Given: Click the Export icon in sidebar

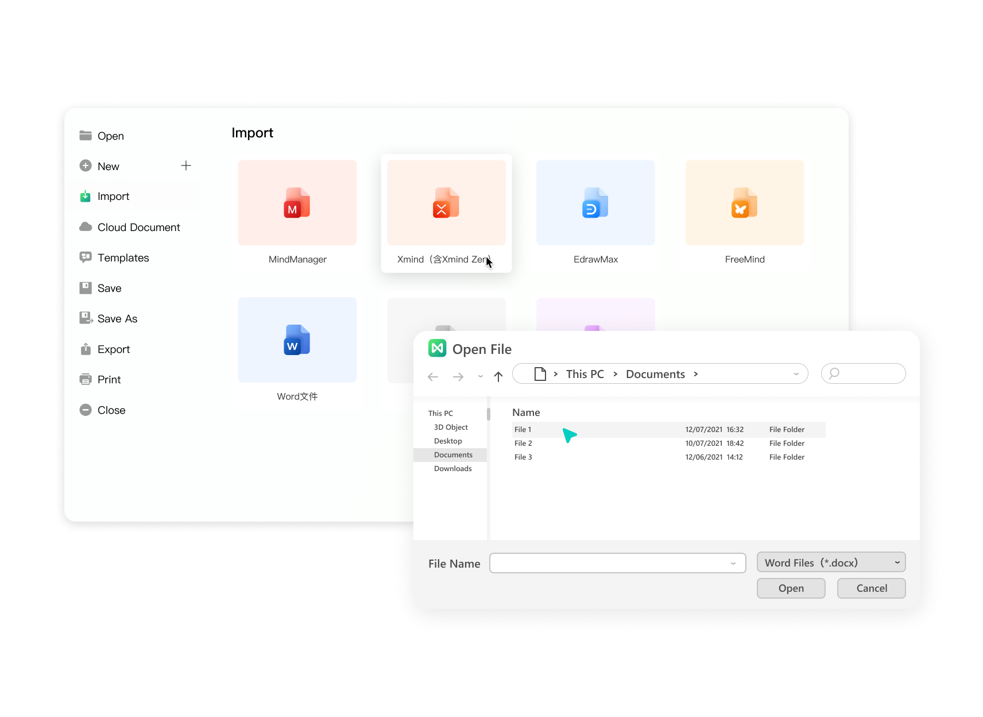Looking at the screenshot, I should [x=86, y=349].
